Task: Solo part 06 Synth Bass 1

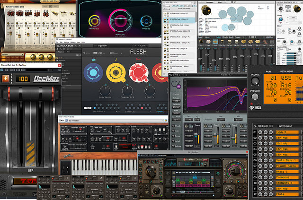Action: coord(260,160)
